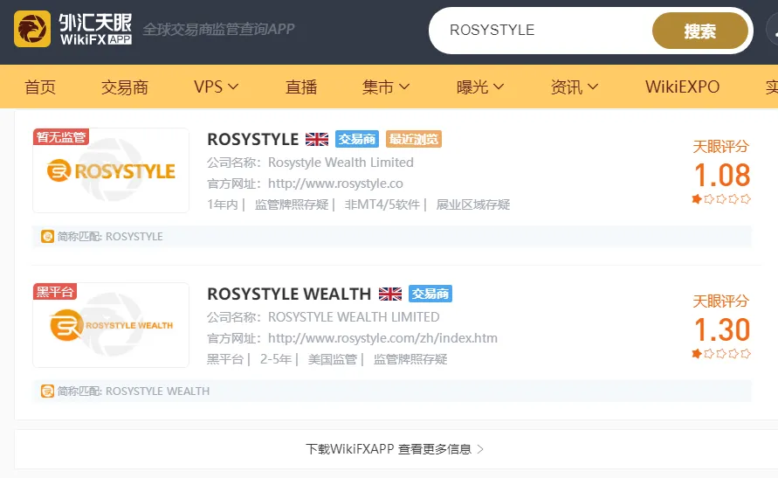Viewport: 778px width, 478px height.
Task: Click the 1年内 label
Action: (x=223, y=204)
